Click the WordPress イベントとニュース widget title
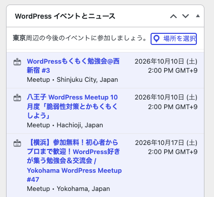 tap(65, 16)
